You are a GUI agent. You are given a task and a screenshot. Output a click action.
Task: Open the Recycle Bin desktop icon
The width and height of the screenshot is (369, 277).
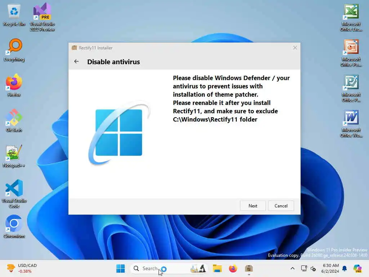14,15
